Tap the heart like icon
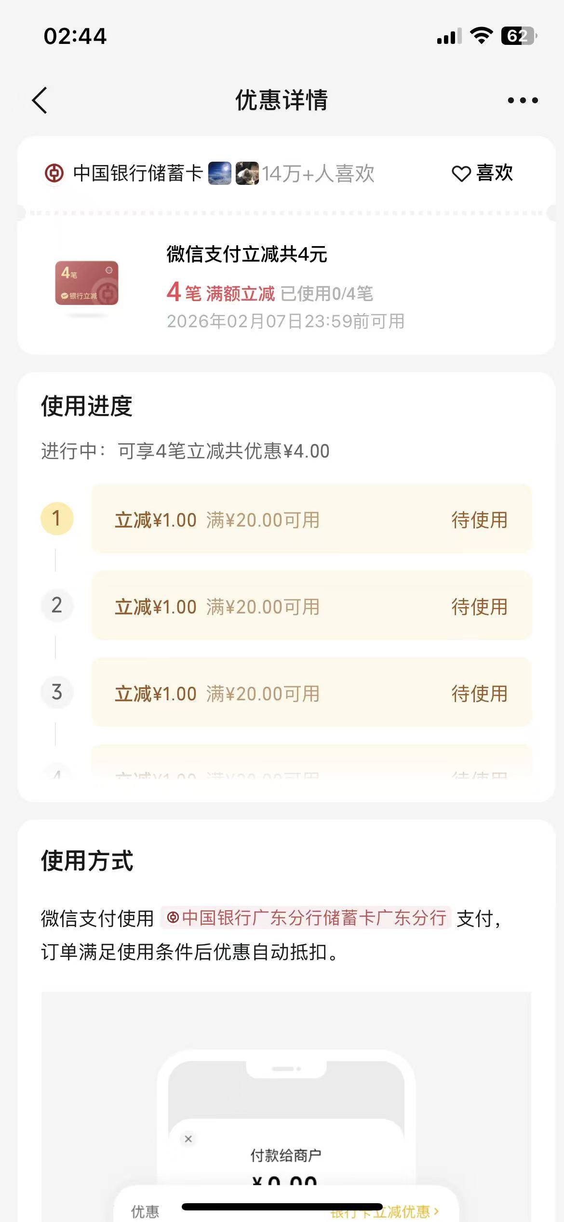Screen dimensions: 564x1222 tap(461, 174)
